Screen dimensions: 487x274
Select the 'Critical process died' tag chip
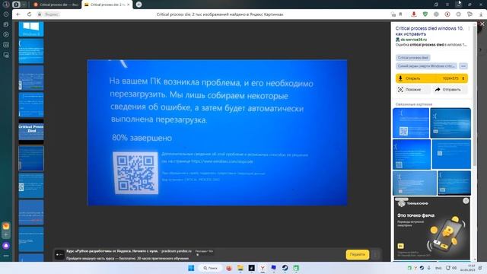coord(412,58)
